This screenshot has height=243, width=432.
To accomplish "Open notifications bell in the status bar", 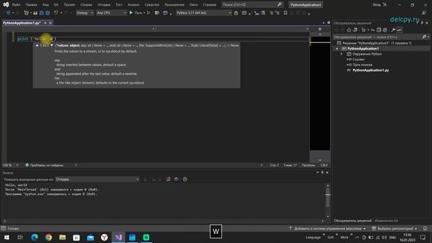I will pyautogui.click(x=425, y=228).
